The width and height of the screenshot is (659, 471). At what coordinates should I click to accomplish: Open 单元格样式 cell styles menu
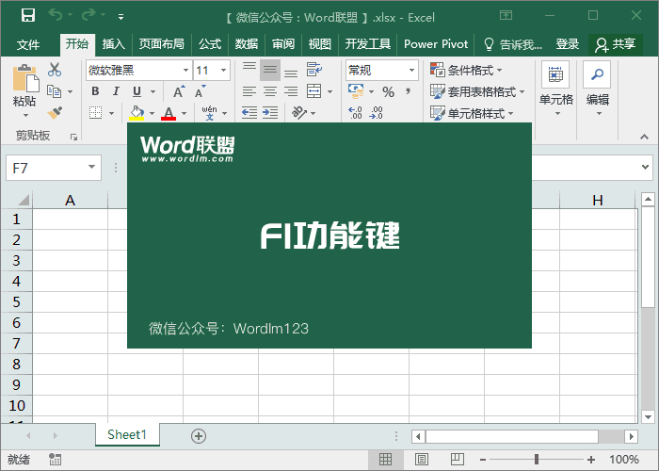[x=472, y=114]
